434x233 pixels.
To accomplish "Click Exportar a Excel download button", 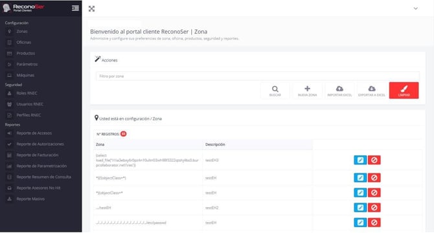I will (372, 91).
